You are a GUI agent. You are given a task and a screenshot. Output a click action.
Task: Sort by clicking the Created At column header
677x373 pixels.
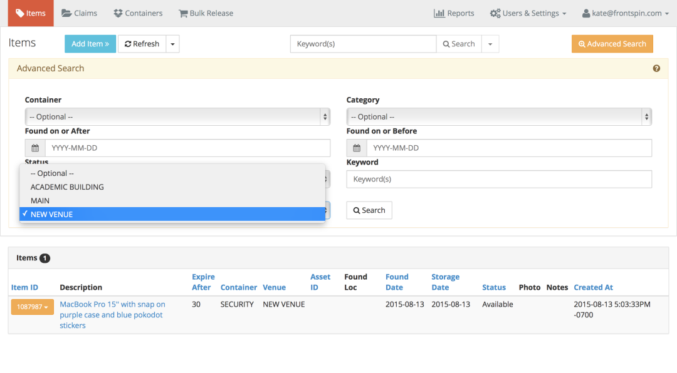tap(593, 287)
